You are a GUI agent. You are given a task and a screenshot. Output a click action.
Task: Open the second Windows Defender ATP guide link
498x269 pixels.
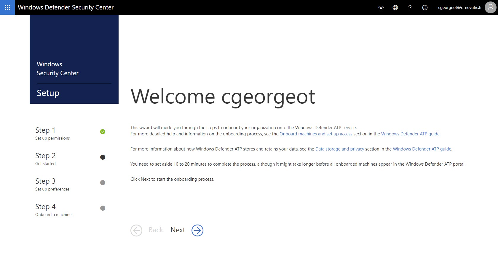422,149
